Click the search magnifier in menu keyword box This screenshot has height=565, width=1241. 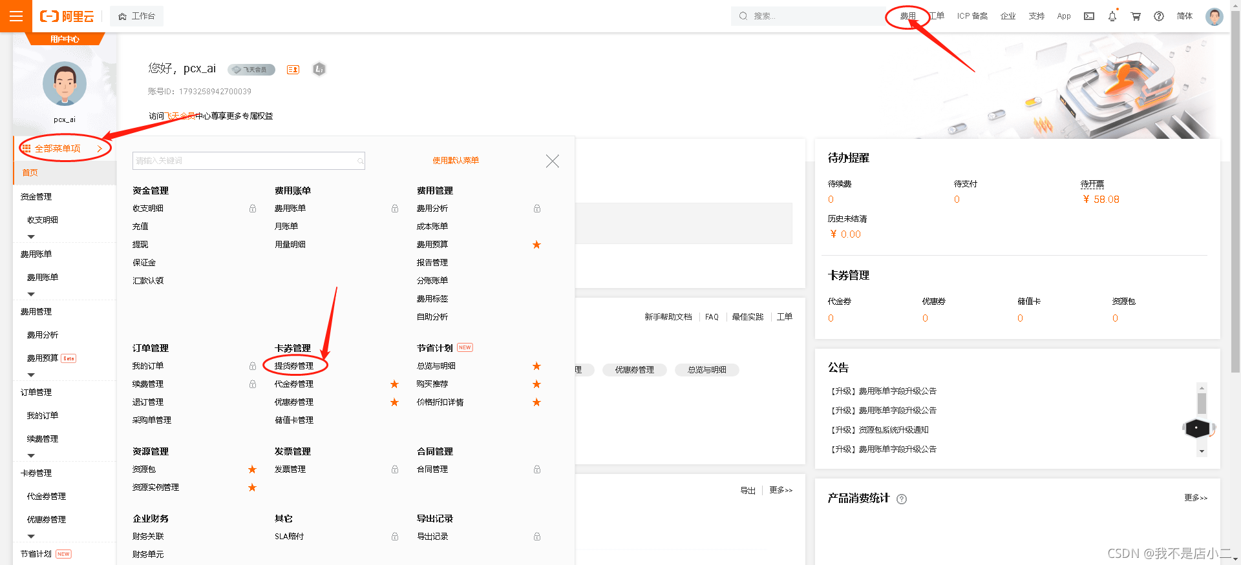[360, 161]
